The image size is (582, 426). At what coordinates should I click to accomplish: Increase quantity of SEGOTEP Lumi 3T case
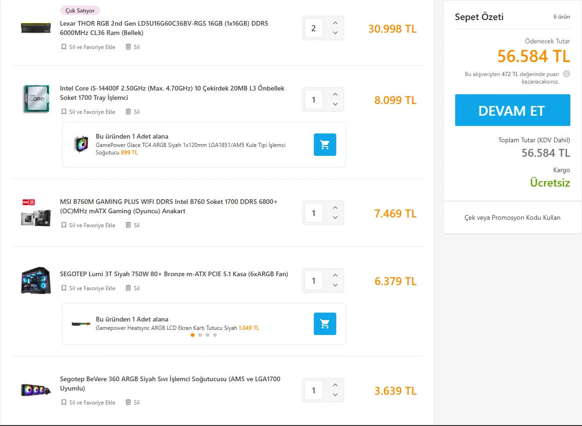pos(335,275)
